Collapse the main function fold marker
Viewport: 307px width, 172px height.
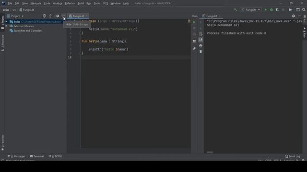[x=80, y=33]
